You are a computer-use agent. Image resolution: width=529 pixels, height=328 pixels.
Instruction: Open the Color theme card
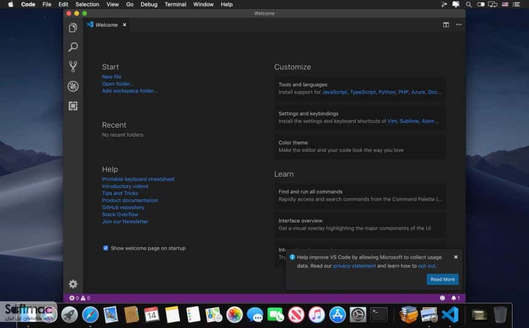360,146
